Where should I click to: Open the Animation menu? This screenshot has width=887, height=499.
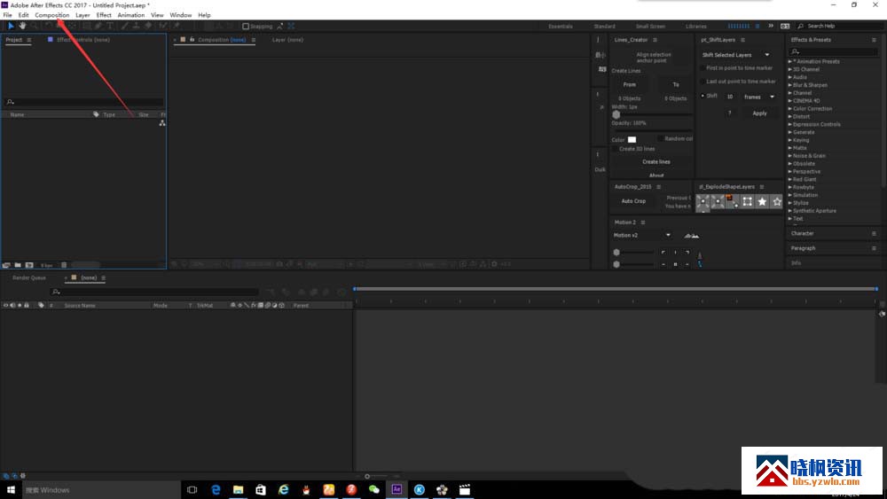pyautogui.click(x=130, y=15)
